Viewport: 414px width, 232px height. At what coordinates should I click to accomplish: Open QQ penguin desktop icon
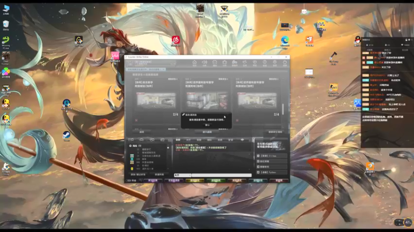click(x=358, y=41)
